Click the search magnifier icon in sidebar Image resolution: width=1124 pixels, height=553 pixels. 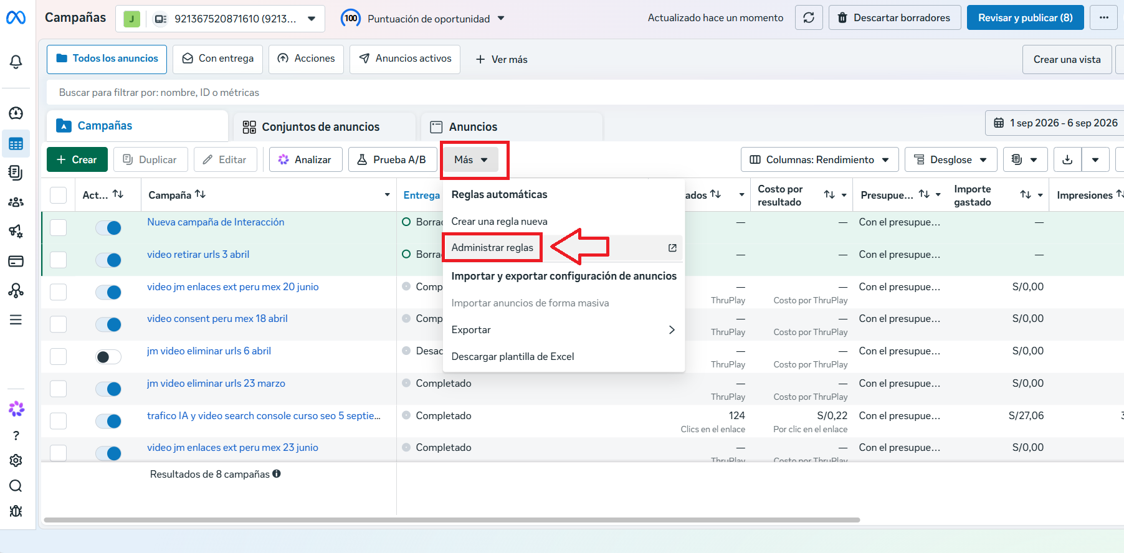(x=16, y=486)
